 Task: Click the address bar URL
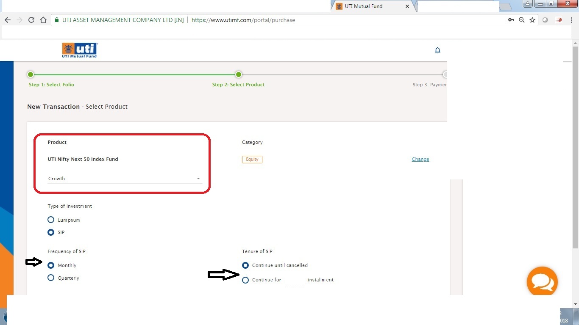[x=243, y=20]
